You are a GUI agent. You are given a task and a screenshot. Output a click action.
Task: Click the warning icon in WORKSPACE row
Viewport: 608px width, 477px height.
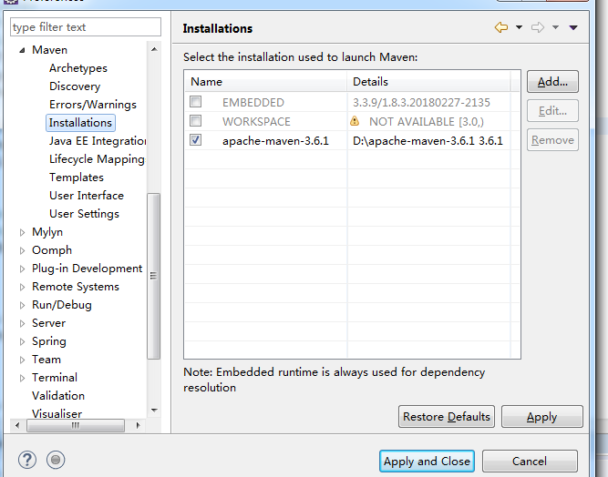tap(355, 121)
